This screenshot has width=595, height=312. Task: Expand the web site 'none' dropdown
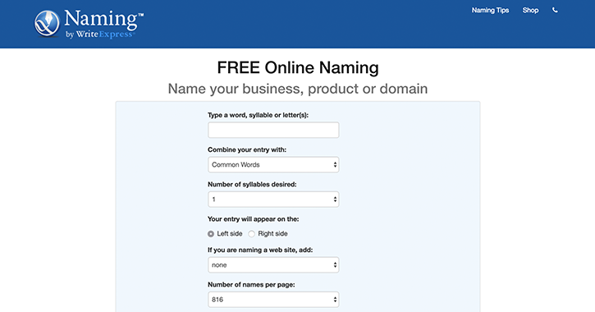[273, 265]
